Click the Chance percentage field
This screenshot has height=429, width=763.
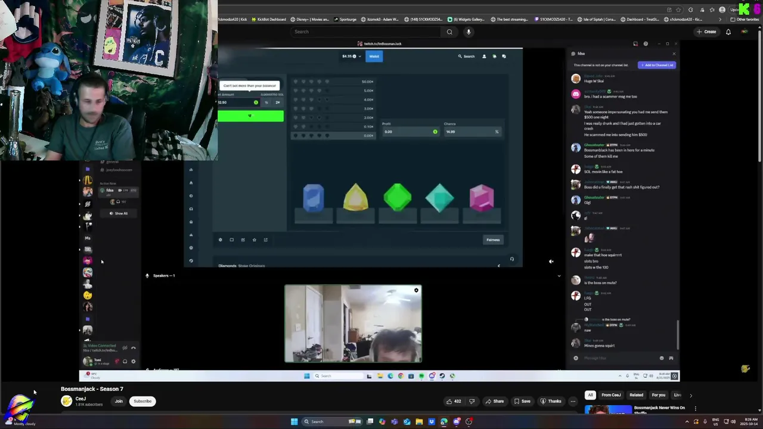tap(473, 132)
